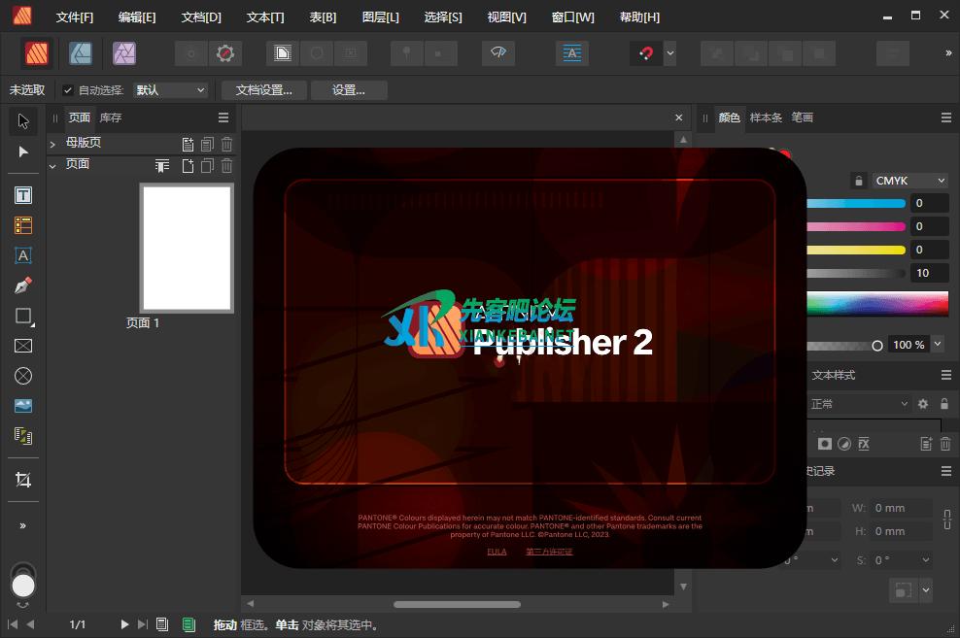Open the 文件[F] menu
The height and width of the screenshot is (638, 960).
click(x=75, y=17)
